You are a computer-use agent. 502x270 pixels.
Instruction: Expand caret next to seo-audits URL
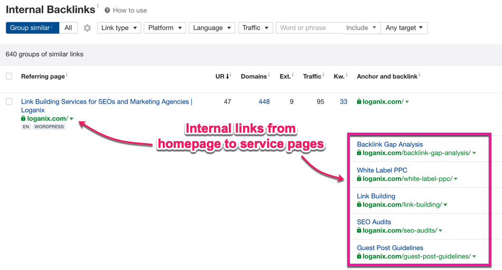(x=440, y=230)
